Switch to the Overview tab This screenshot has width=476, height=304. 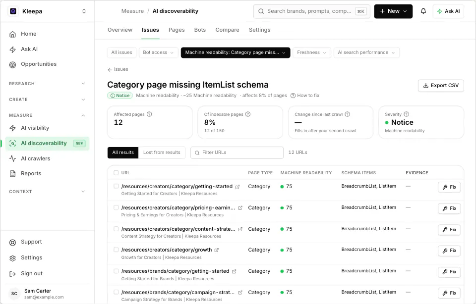click(x=120, y=30)
